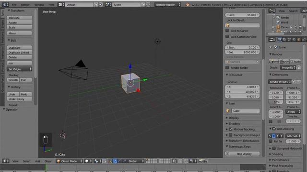This screenshot has height=172, width=307.
Task: Click the OpenGL render animation icon
Action: [205, 161]
